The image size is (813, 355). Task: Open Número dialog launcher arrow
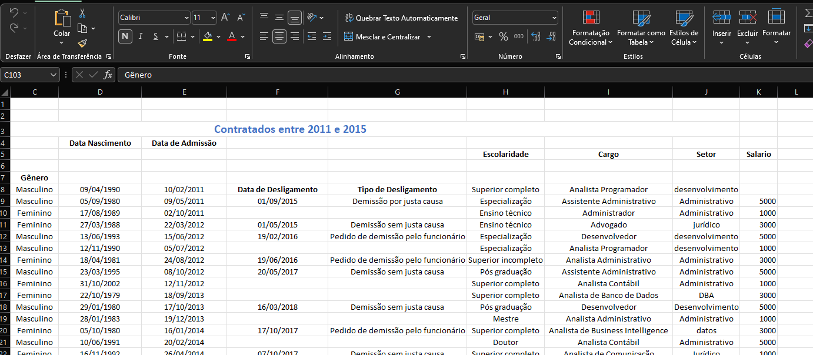pyautogui.click(x=558, y=56)
